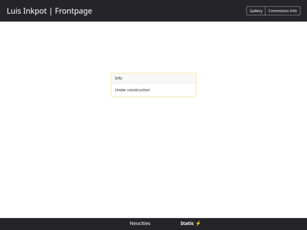Image resolution: width=307 pixels, height=230 pixels.
Task: Go to Gallery via top-right button group
Action: (x=256, y=11)
